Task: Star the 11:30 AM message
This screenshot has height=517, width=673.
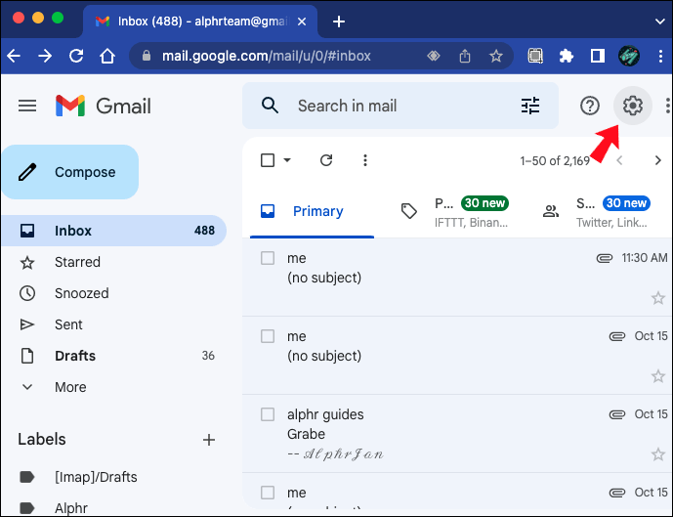Action: [x=658, y=297]
